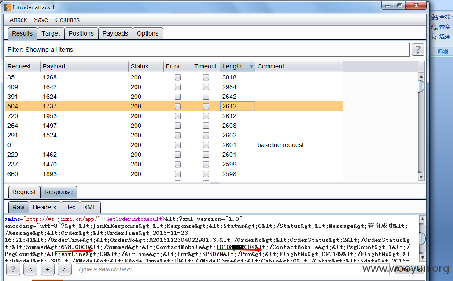The image size is (453, 281).
Task: Toggle Error checkbox for request 409
Action: click(178, 87)
